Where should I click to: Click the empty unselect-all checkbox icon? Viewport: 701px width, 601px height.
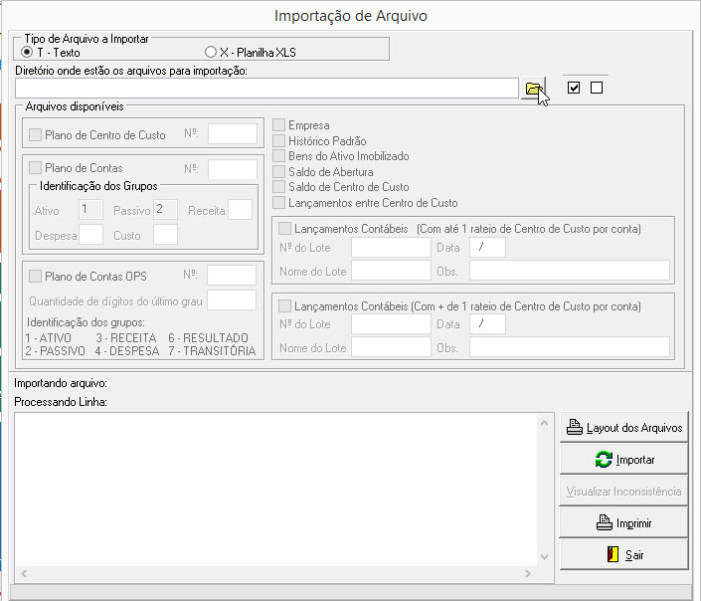point(597,88)
